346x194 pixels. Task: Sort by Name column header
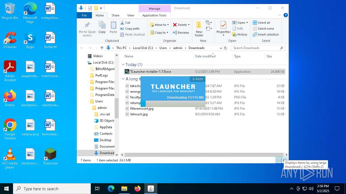158,56
